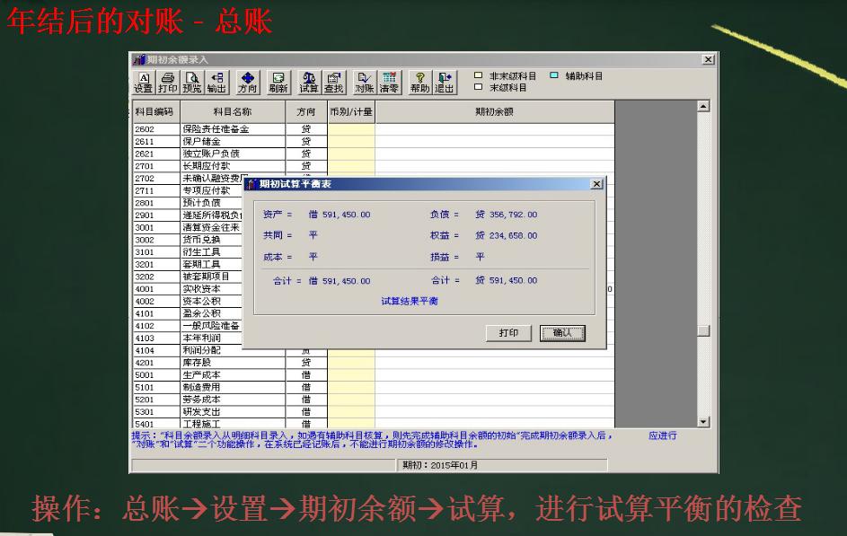
Task: Open the 预览 (Preview) tool
Action: click(x=190, y=79)
